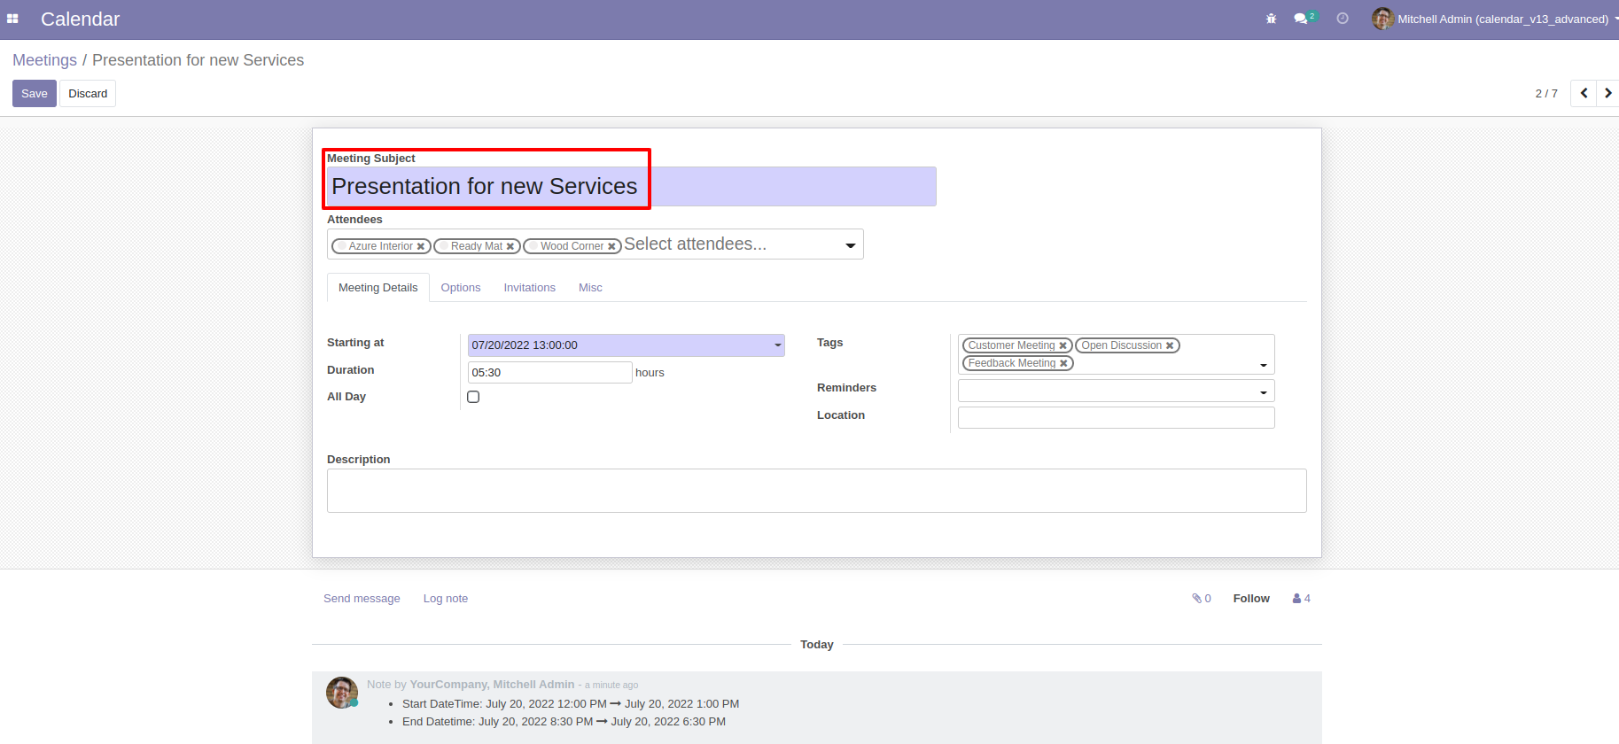Click the Feedback Meeting tag label
Viewport: 1619px width, 744px height.
tap(1012, 363)
